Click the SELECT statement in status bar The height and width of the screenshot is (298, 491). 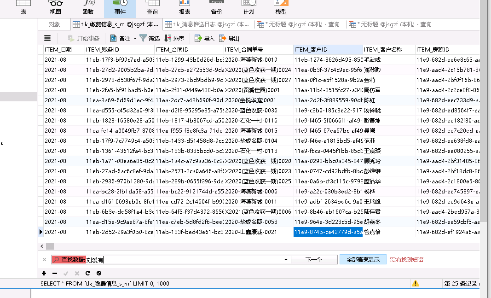104,284
